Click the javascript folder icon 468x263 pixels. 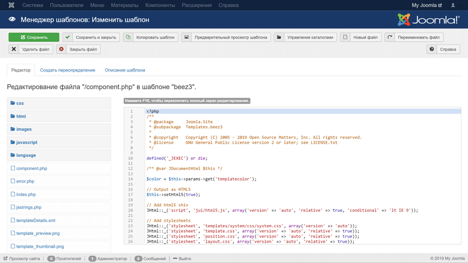[13, 143]
